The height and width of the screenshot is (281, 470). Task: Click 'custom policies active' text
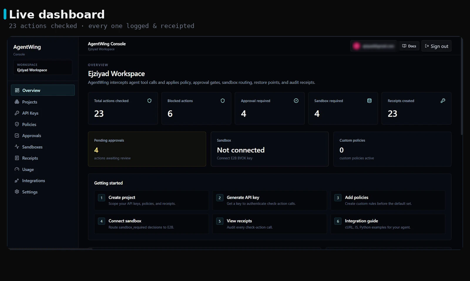(357, 158)
